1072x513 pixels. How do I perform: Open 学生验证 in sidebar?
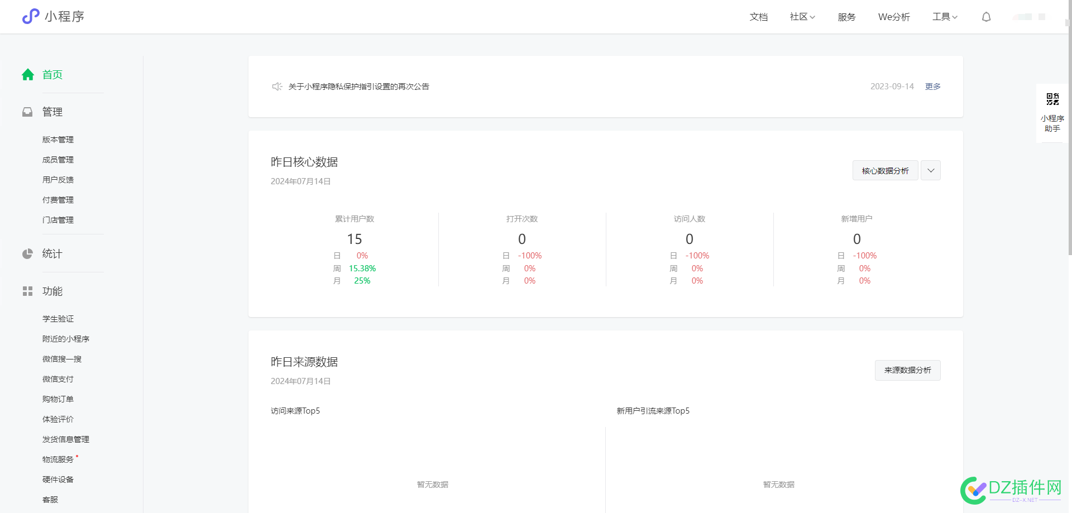pyautogui.click(x=58, y=319)
